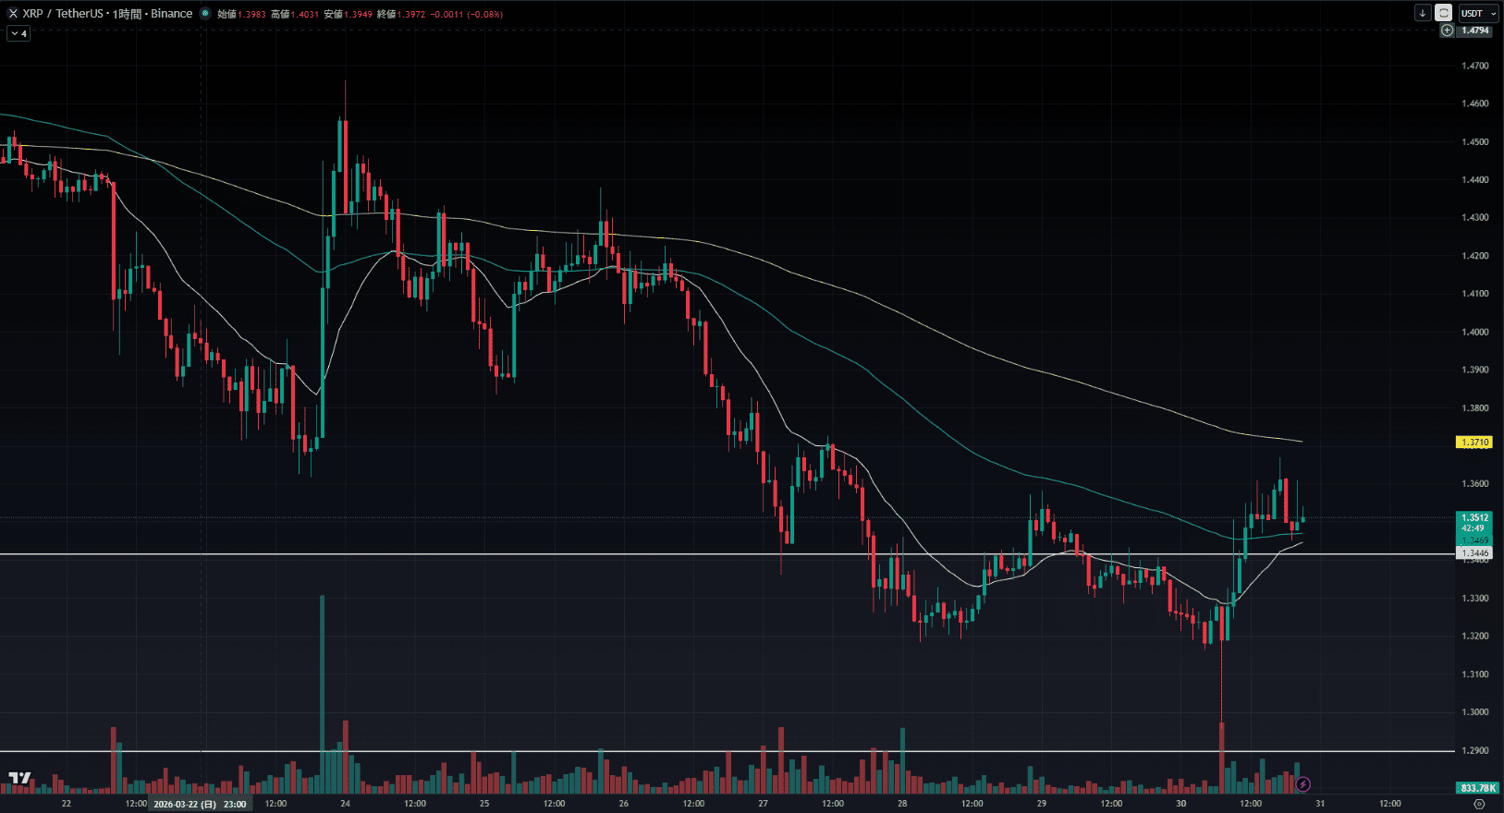Open the USDT currency dropdown
This screenshot has height=813, width=1504.
(1478, 13)
